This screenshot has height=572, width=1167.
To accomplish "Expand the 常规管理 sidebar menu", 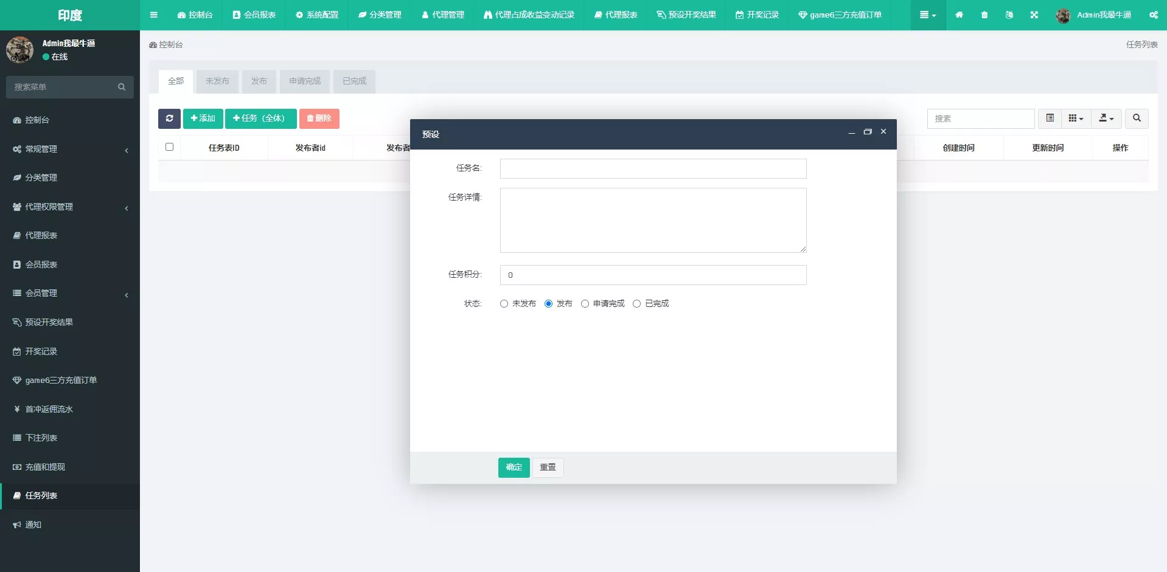I will pyautogui.click(x=70, y=149).
